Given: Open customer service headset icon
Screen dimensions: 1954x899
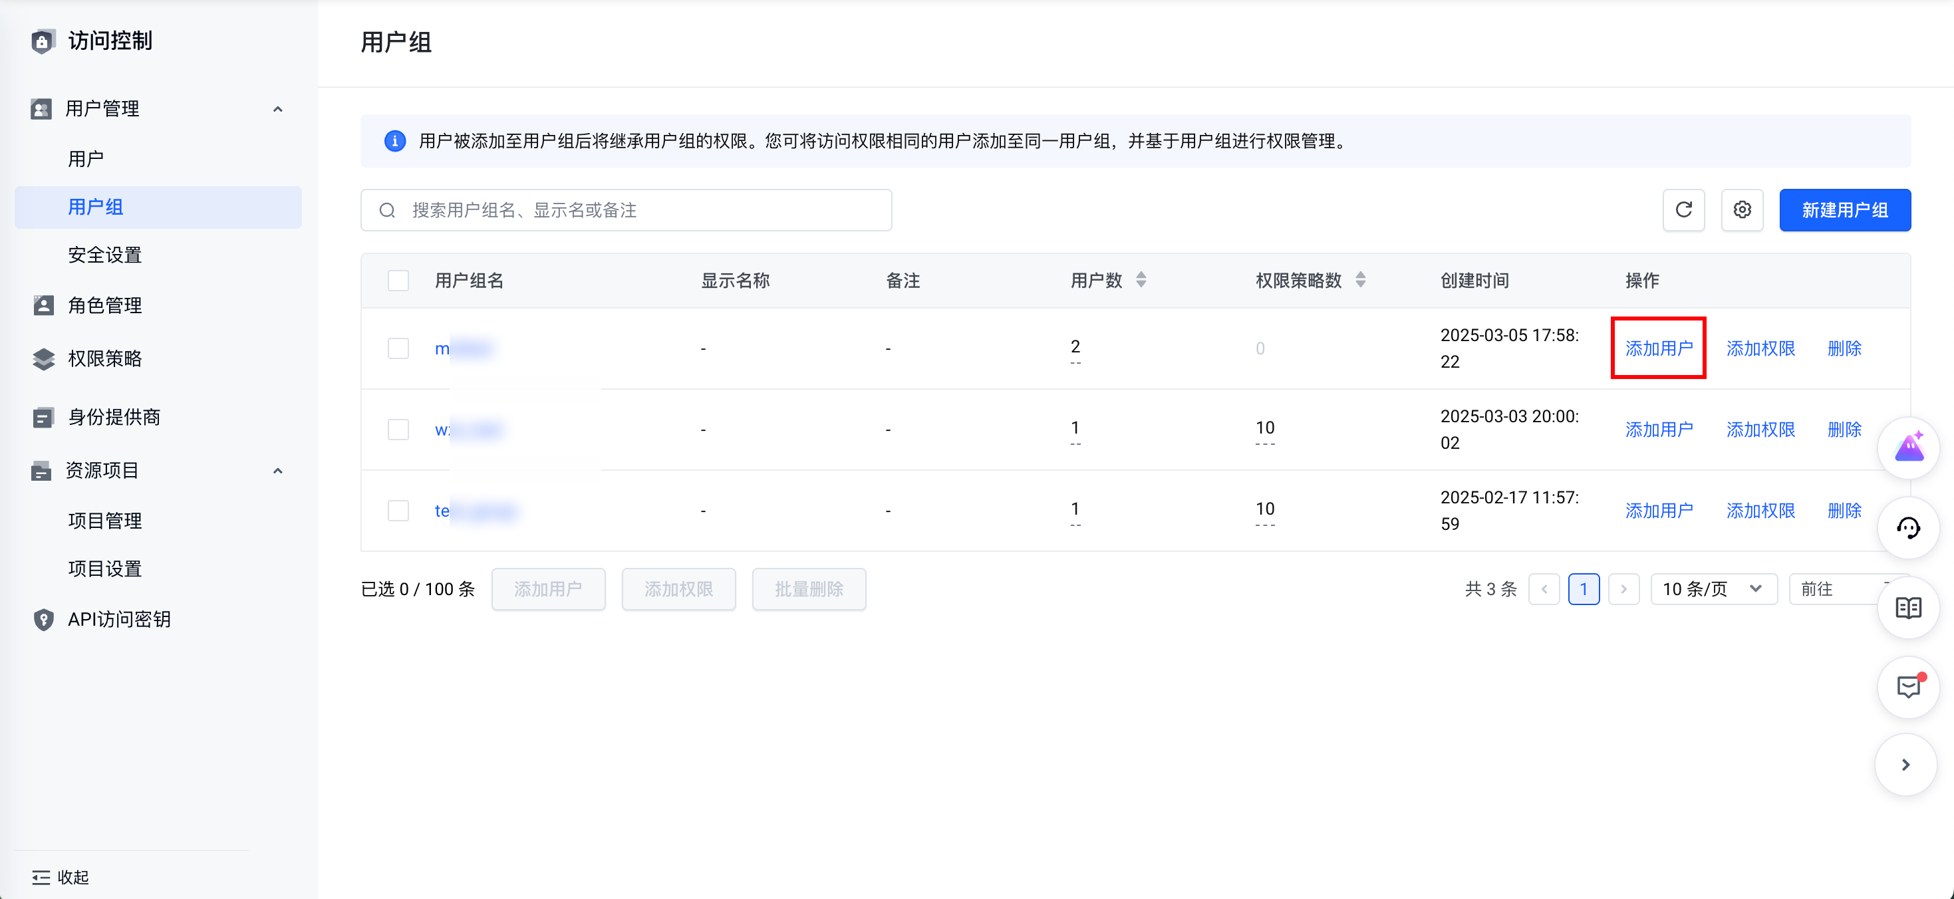Looking at the screenshot, I should [1907, 528].
